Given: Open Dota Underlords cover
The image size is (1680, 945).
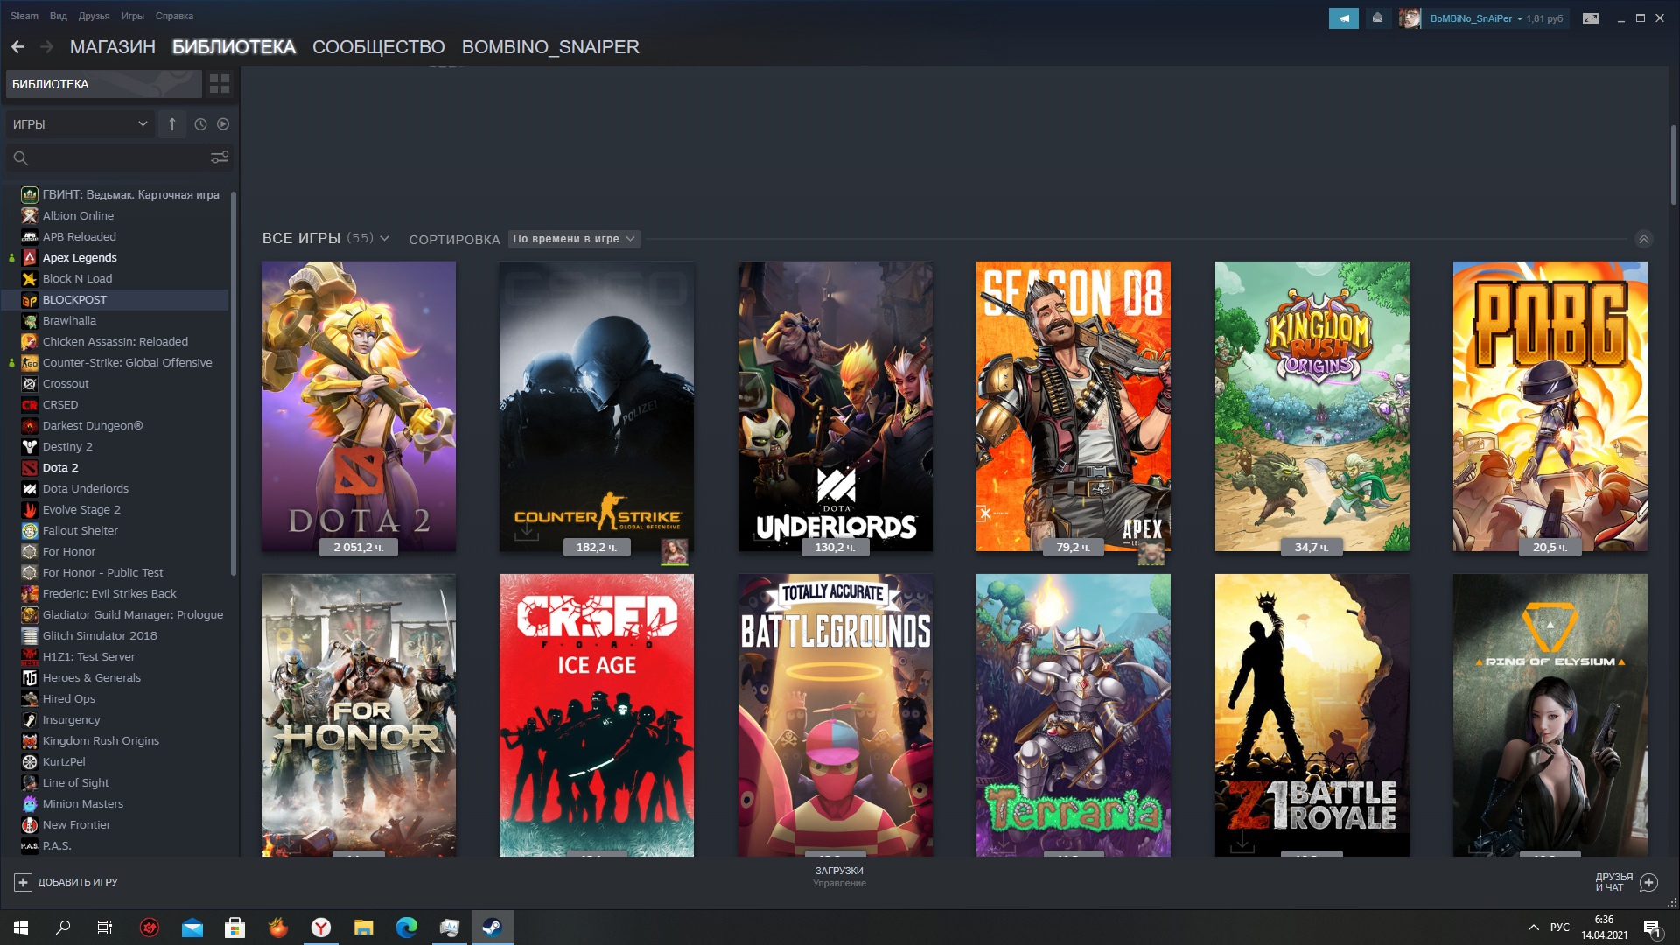Looking at the screenshot, I should [836, 407].
